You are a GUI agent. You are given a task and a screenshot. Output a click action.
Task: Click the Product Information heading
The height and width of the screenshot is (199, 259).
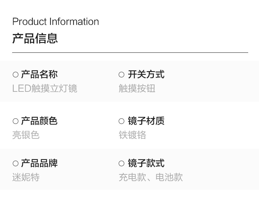pyautogui.click(x=55, y=22)
